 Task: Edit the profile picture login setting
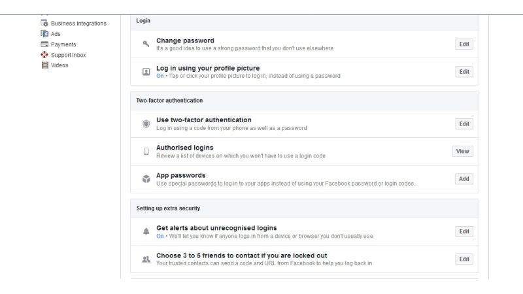click(x=464, y=72)
